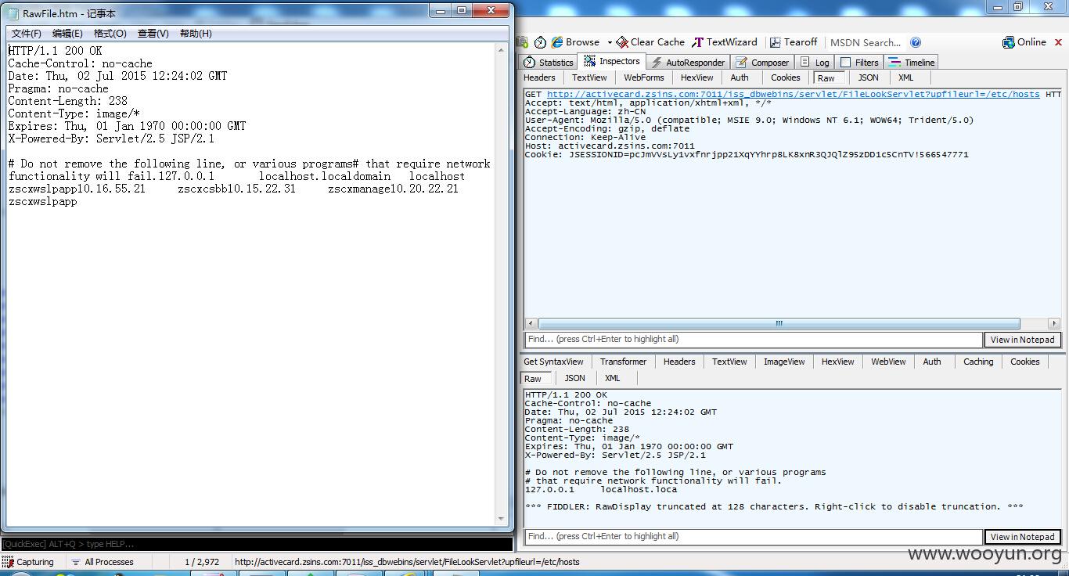
Task: Click the status bar URL text
Action: (407, 562)
